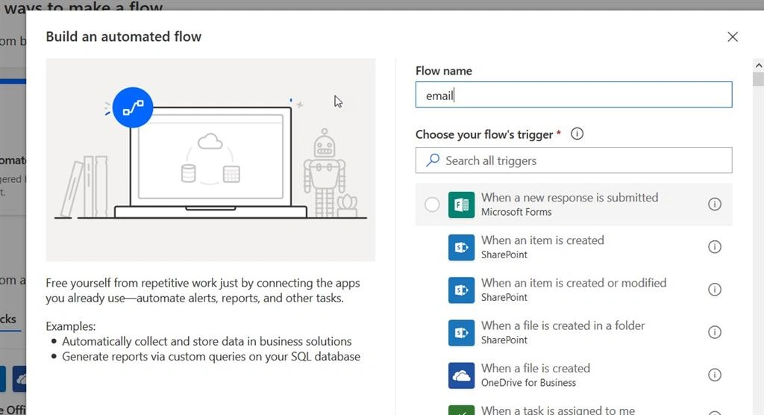Click the Search all triggers field
Screen dimensions: 764x415
(x=574, y=160)
